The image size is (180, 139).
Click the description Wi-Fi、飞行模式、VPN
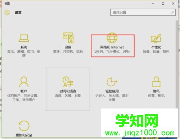click(x=112, y=52)
